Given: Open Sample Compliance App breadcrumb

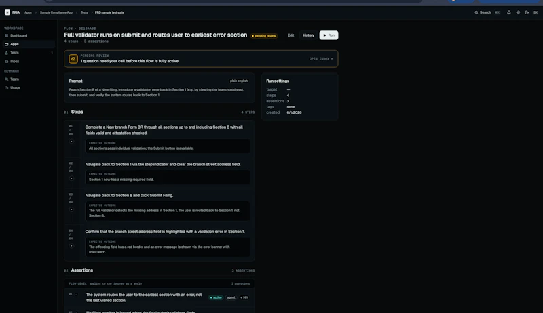Looking at the screenshot, I should click(x=56, y=12).
